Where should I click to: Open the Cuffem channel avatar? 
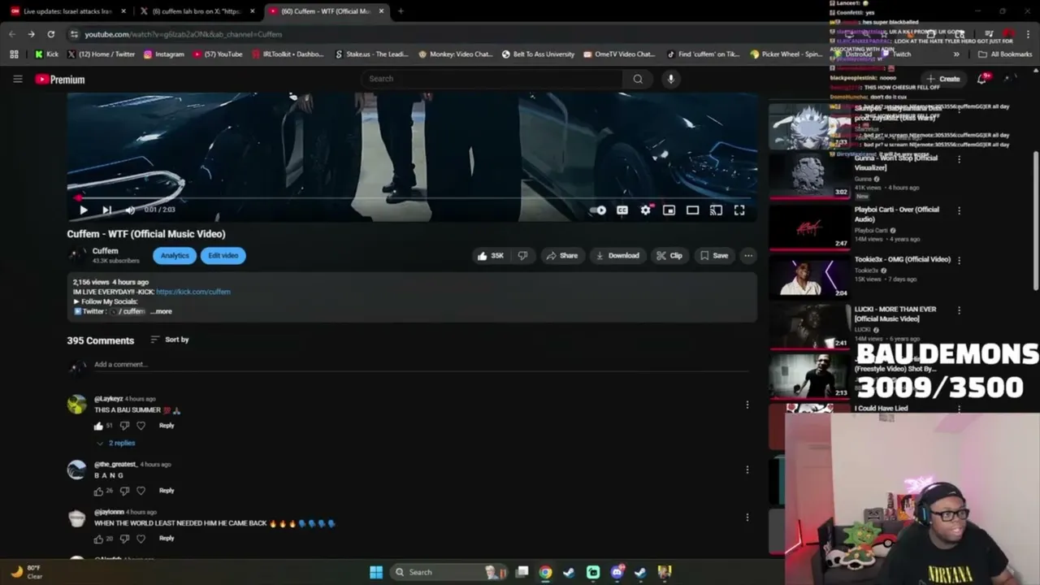[77, 255]
